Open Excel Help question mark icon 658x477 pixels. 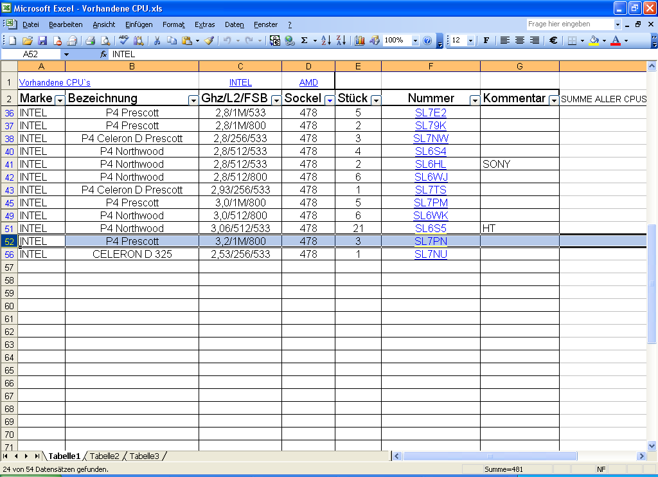[x=427, y=40]
